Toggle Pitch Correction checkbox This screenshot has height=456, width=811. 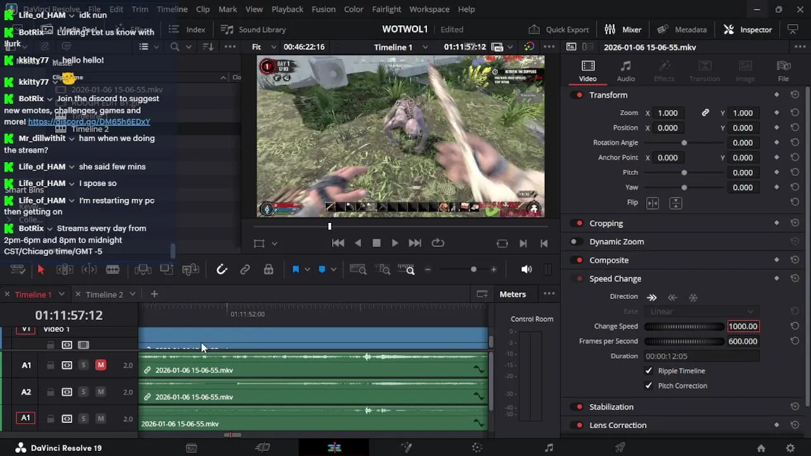point(649,386)
